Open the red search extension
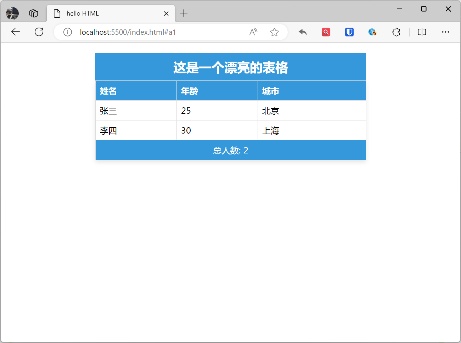 (326, 32)
